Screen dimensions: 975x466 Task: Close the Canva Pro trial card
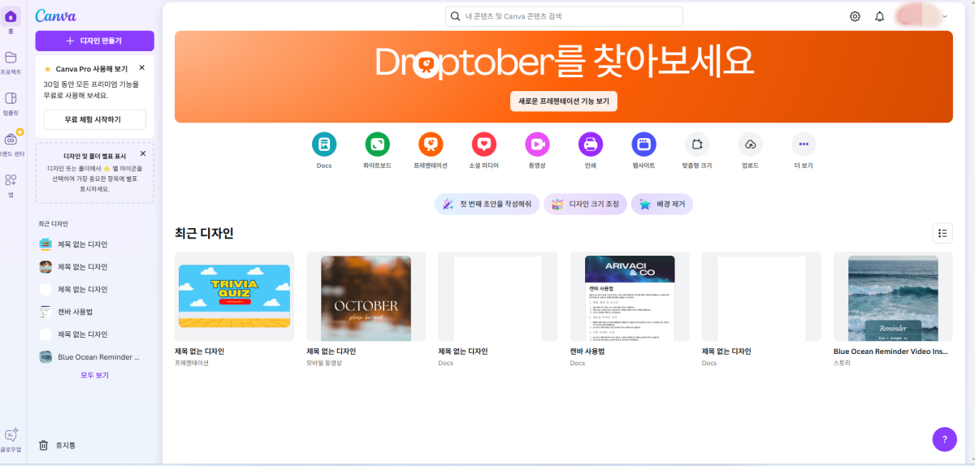(x=142, y=68)
